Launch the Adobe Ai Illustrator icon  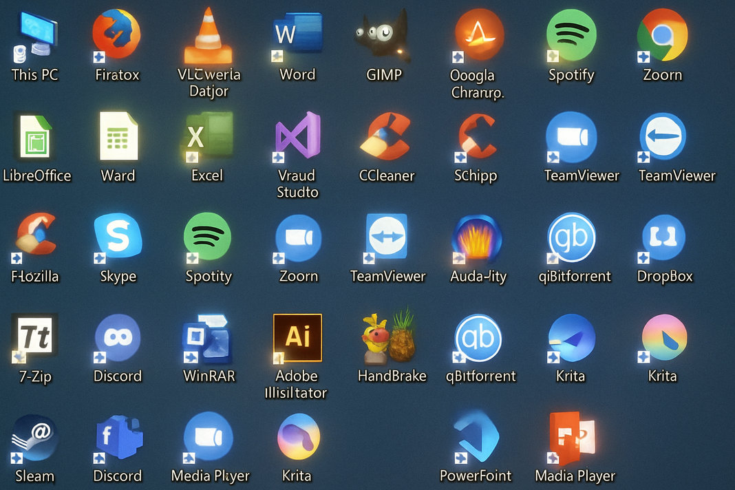(x=297, y=338)
